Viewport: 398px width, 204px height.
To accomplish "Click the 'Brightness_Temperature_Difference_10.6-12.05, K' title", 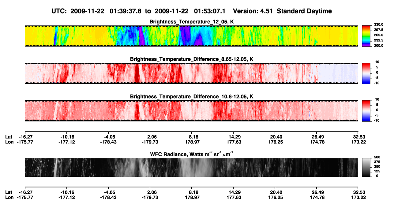I will pos(192,97).
